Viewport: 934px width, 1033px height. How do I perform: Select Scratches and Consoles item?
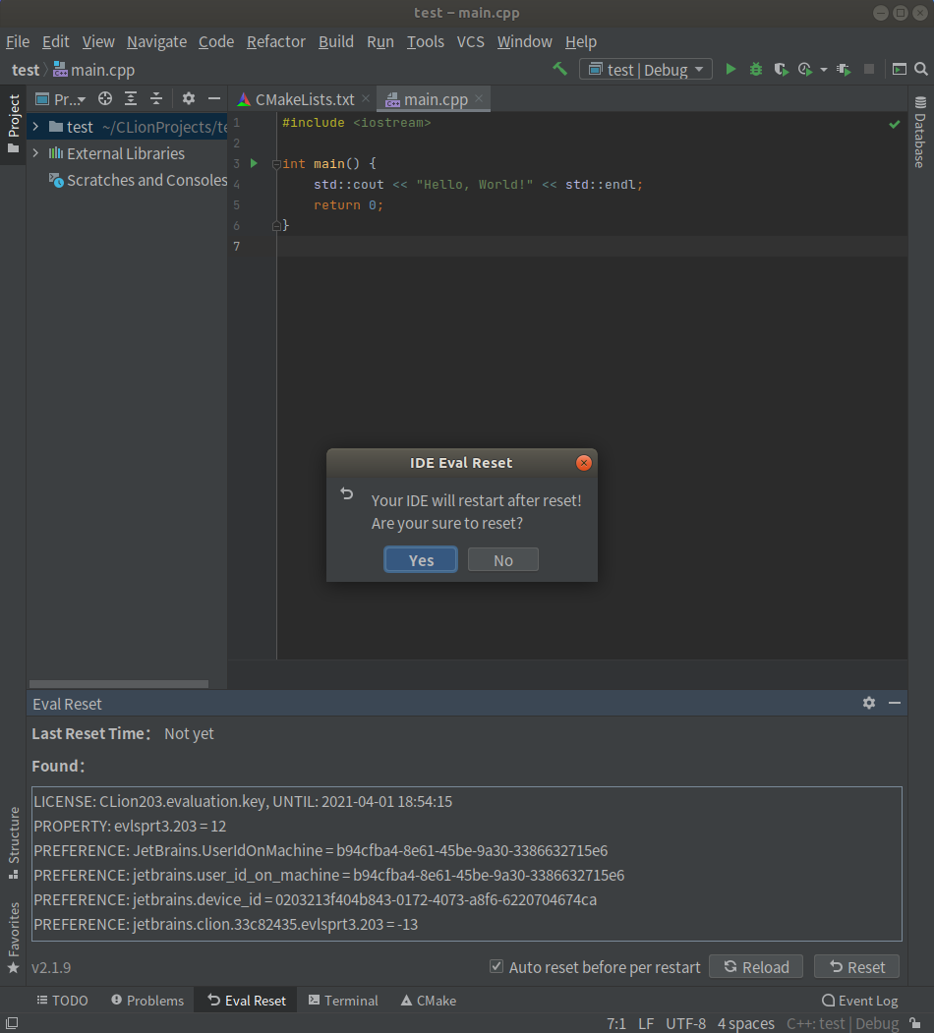139,181
